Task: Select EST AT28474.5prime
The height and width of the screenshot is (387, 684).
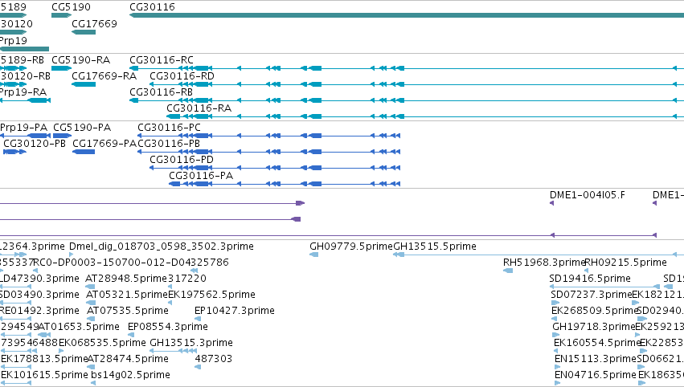Action: click(x=92, y=367)
